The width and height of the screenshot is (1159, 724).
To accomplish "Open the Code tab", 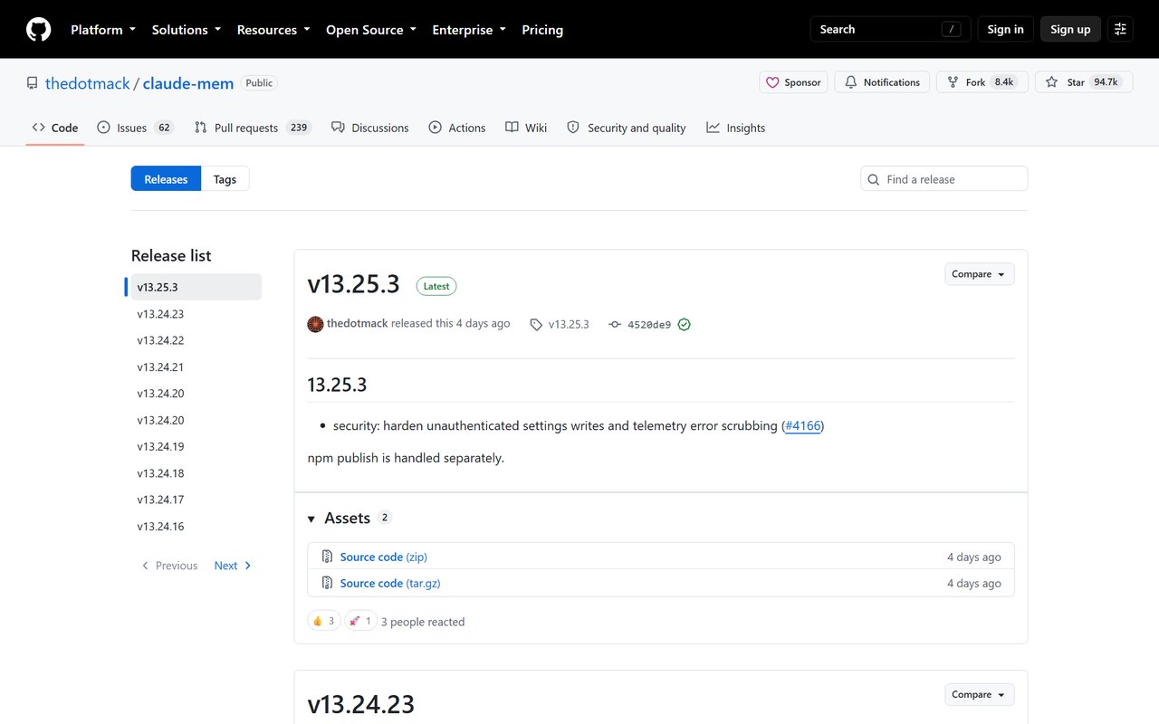I will (x=55, y=128).
